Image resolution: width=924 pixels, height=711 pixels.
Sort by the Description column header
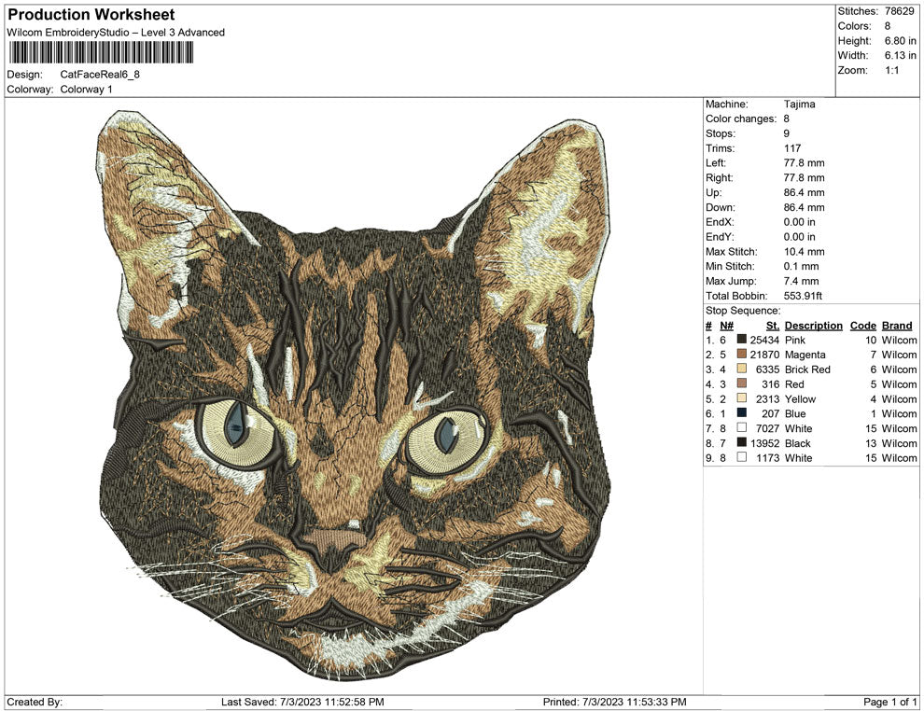[x=813, y=326]
